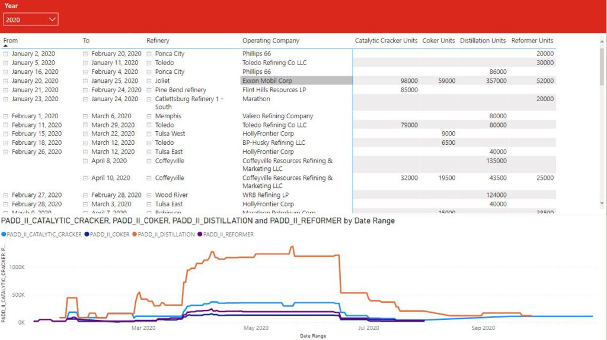The height and width of the screenshot is (340, 607).
Task: Collapse the Tulsa West refinery entry
Action: pyautogui.click(x=149, y=134)
